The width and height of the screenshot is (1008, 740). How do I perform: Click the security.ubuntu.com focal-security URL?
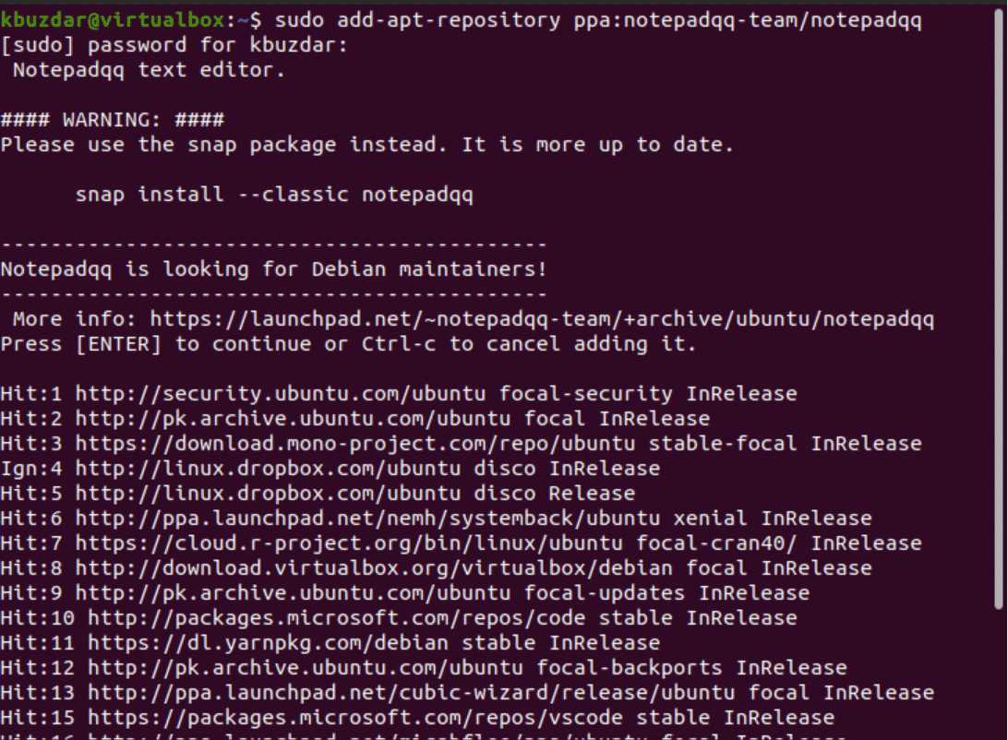[281, 394]
